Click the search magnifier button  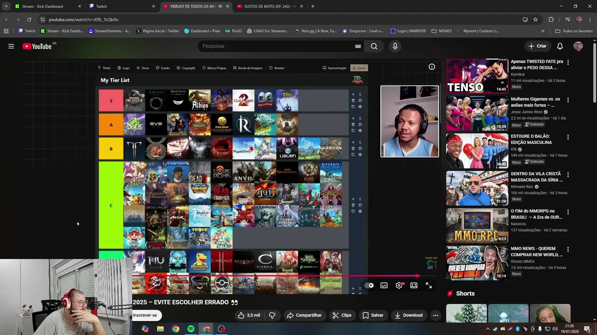click(374, 46)
